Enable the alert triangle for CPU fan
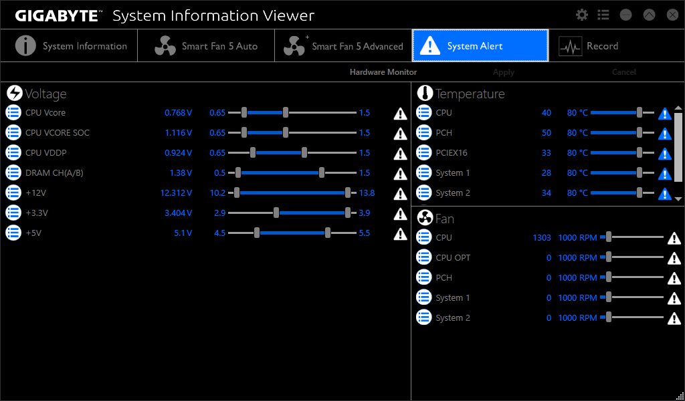 pos(674,239)
